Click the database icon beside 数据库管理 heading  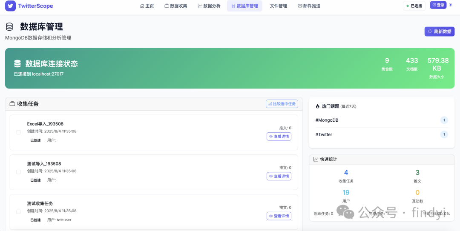pos(9,27)
